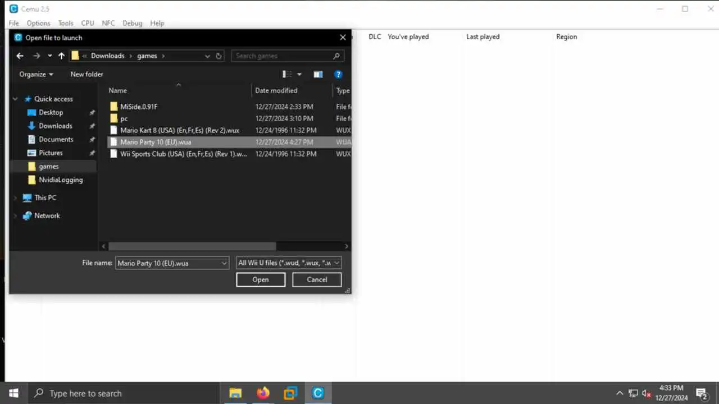
Task: Open NvidiaLogging in the sidebar
Action: pyautogui.click(x=61, y=180)
